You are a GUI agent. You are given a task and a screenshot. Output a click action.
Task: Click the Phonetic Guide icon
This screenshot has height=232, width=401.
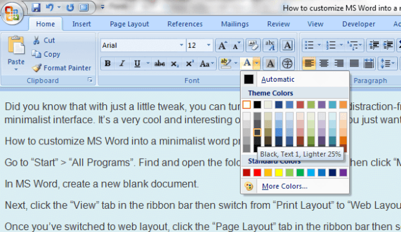point(270,45)
